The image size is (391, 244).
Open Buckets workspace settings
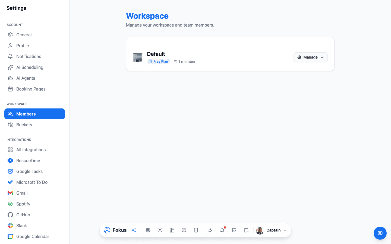[34, 125]
